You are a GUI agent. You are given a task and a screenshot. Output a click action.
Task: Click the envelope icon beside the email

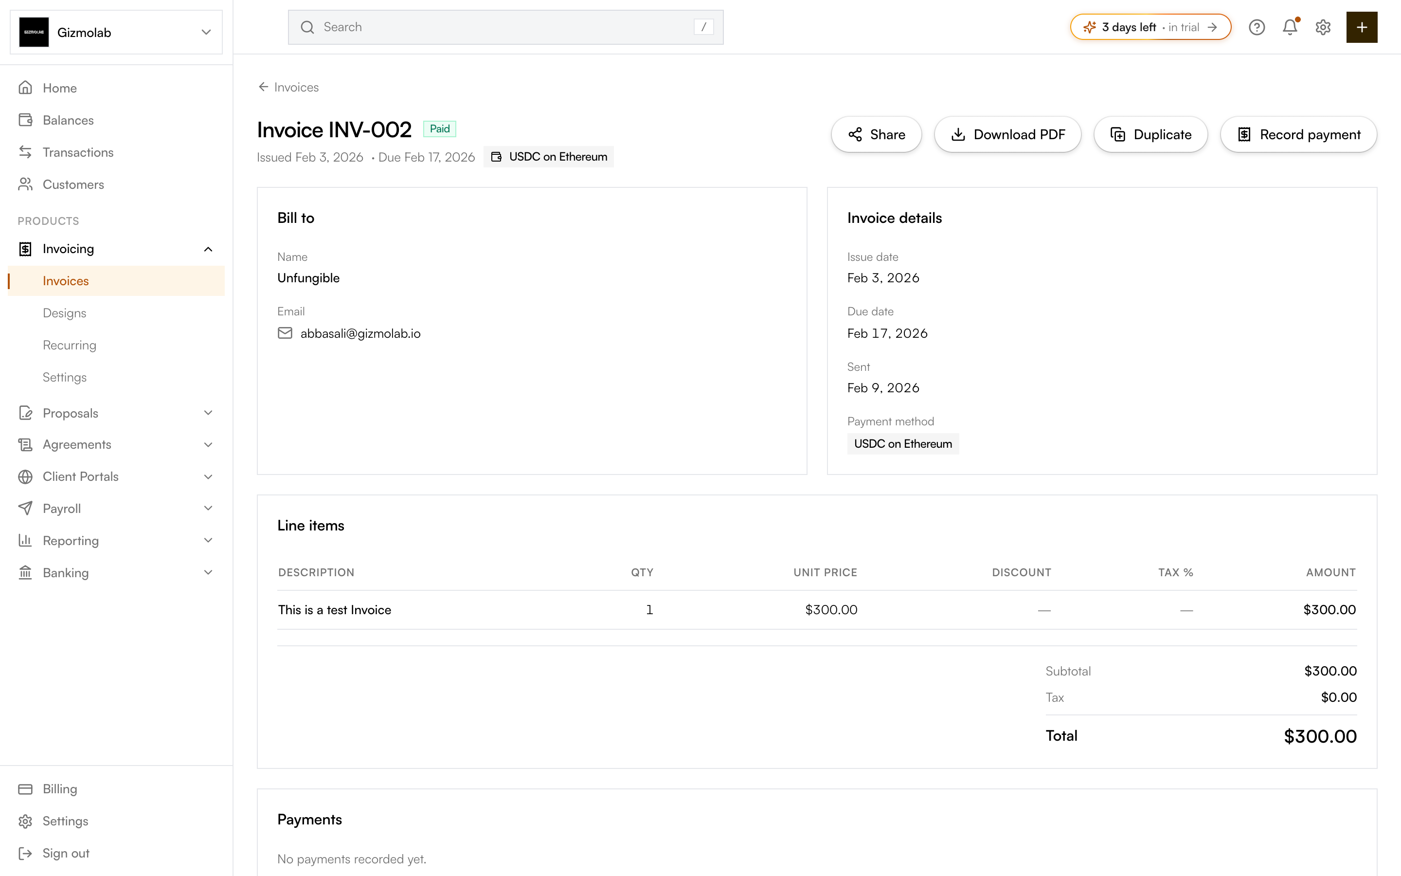click(285, 333)
